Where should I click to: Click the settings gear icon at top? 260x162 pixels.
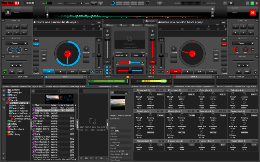point(231,3)
